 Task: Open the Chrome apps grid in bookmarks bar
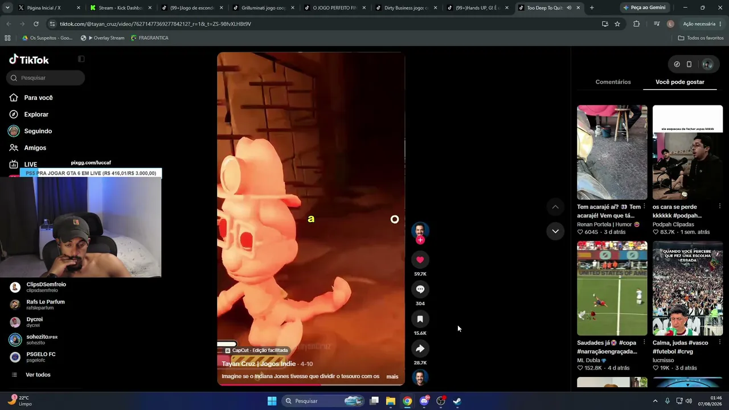click(7, 38)
